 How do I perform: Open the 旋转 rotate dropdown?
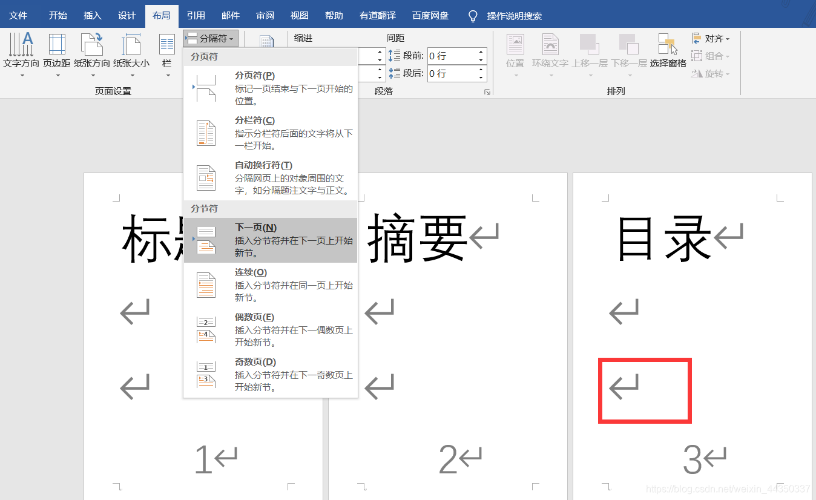coord(711,74)
